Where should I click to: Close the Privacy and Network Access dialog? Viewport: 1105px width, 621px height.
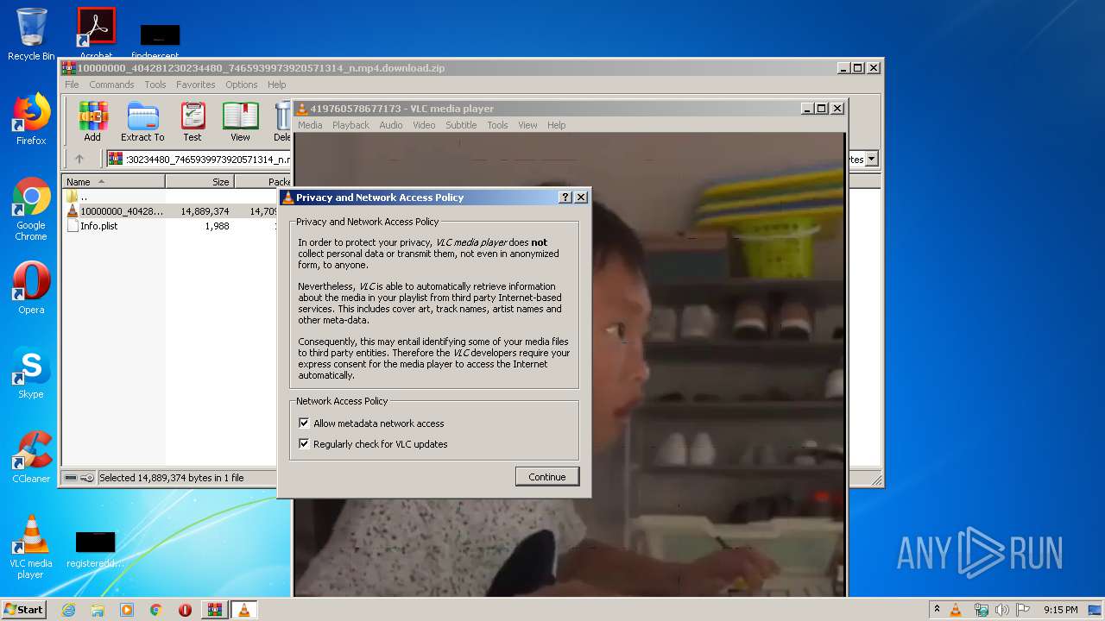(581, 198)
